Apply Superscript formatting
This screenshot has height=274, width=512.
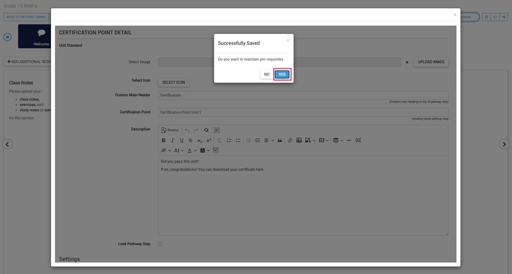tap(209, 140)
